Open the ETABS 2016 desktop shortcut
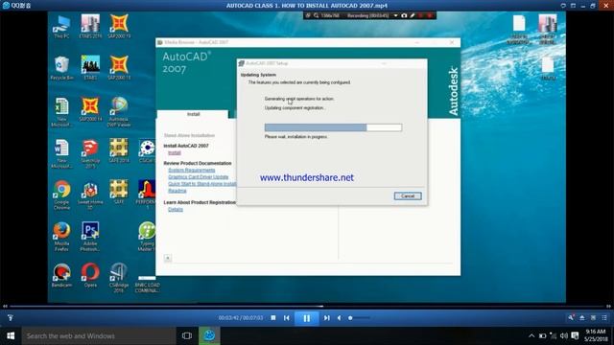This screenshot has width=614, height=345. pyautogui.click(x=90, y=27)
